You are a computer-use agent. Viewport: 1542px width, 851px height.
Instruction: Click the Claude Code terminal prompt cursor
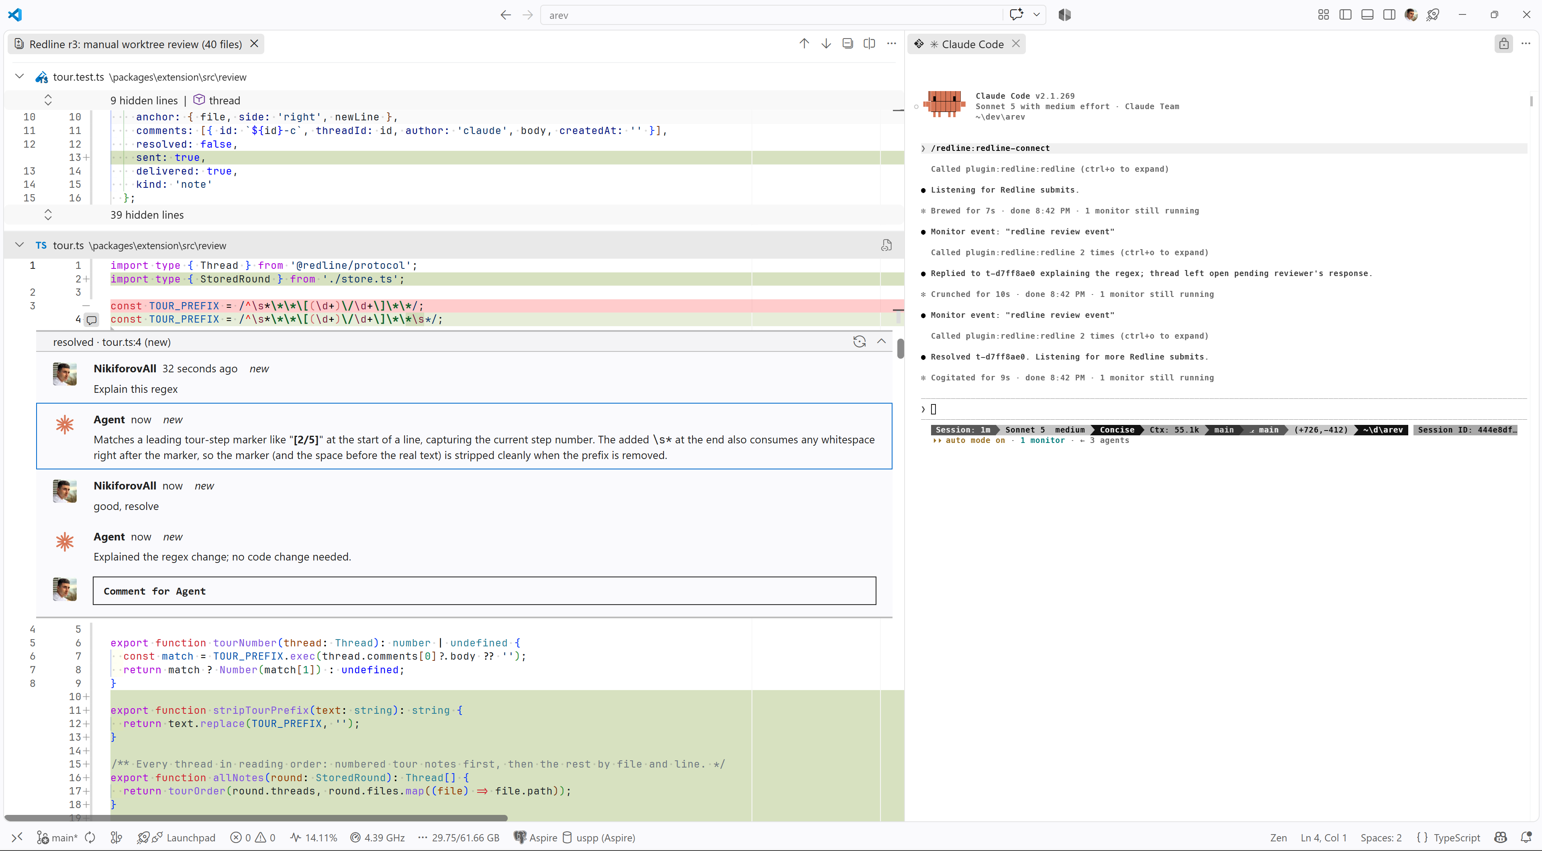pos(933,410)
